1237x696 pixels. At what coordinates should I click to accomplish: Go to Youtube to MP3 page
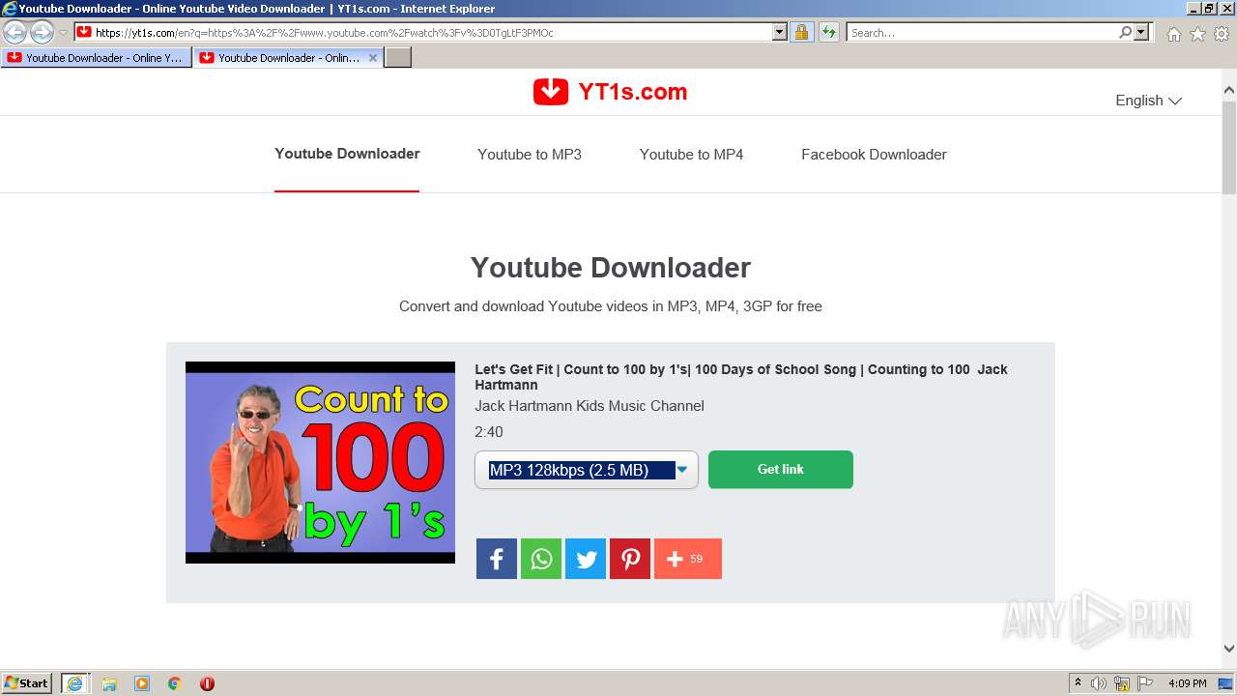530,155
